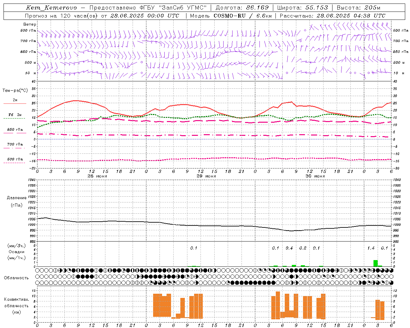410x328 pixels.
Task: Click the station name Kem_Kemerovo in the header
Action: point(51,8)
